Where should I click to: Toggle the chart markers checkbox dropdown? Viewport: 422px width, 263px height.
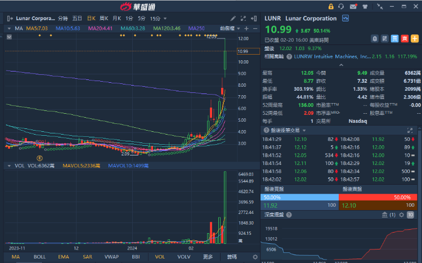(9, 37)
